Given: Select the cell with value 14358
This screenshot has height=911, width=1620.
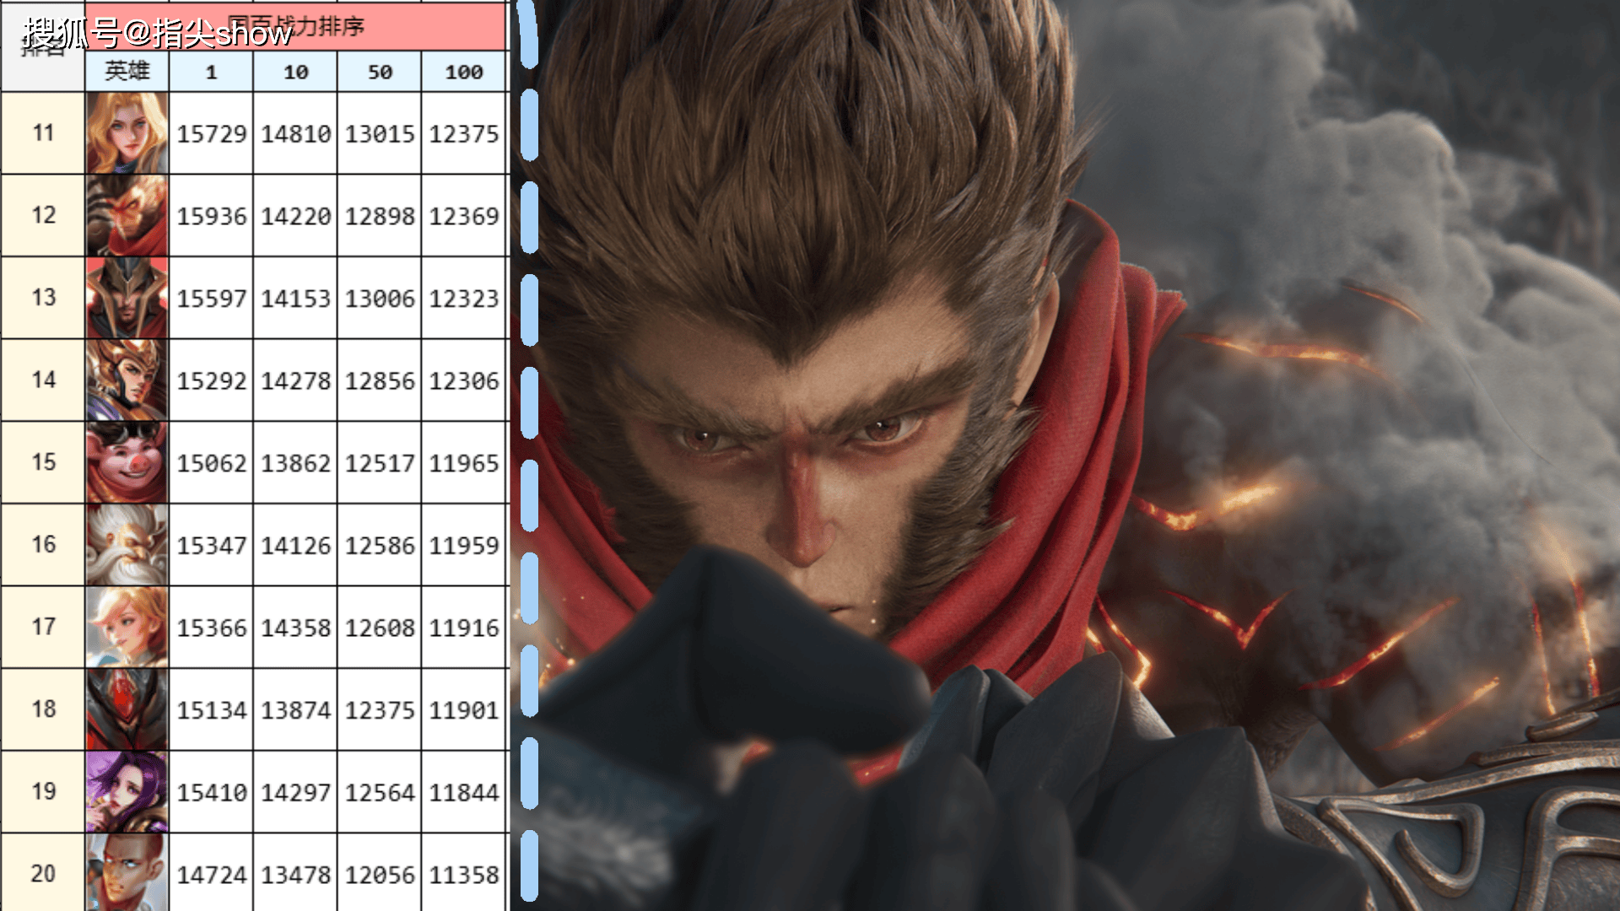Looking at the screenshot, I should pyautogui.click(x=295, y=628).
